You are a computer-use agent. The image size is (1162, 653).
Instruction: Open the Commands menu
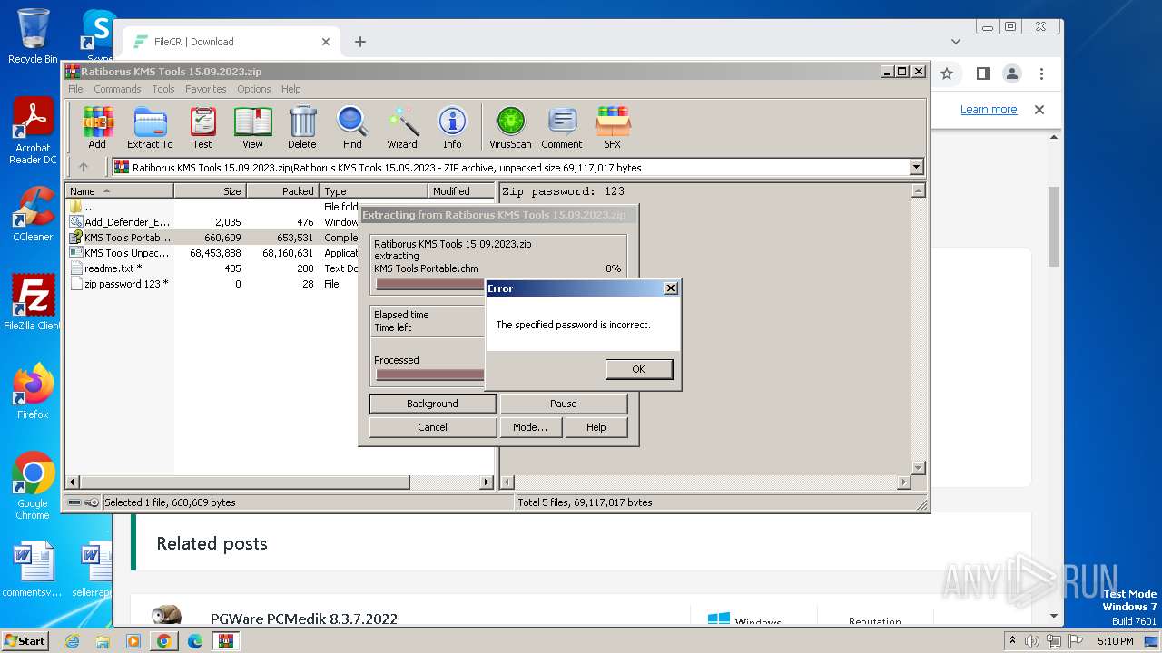(117, 89)
